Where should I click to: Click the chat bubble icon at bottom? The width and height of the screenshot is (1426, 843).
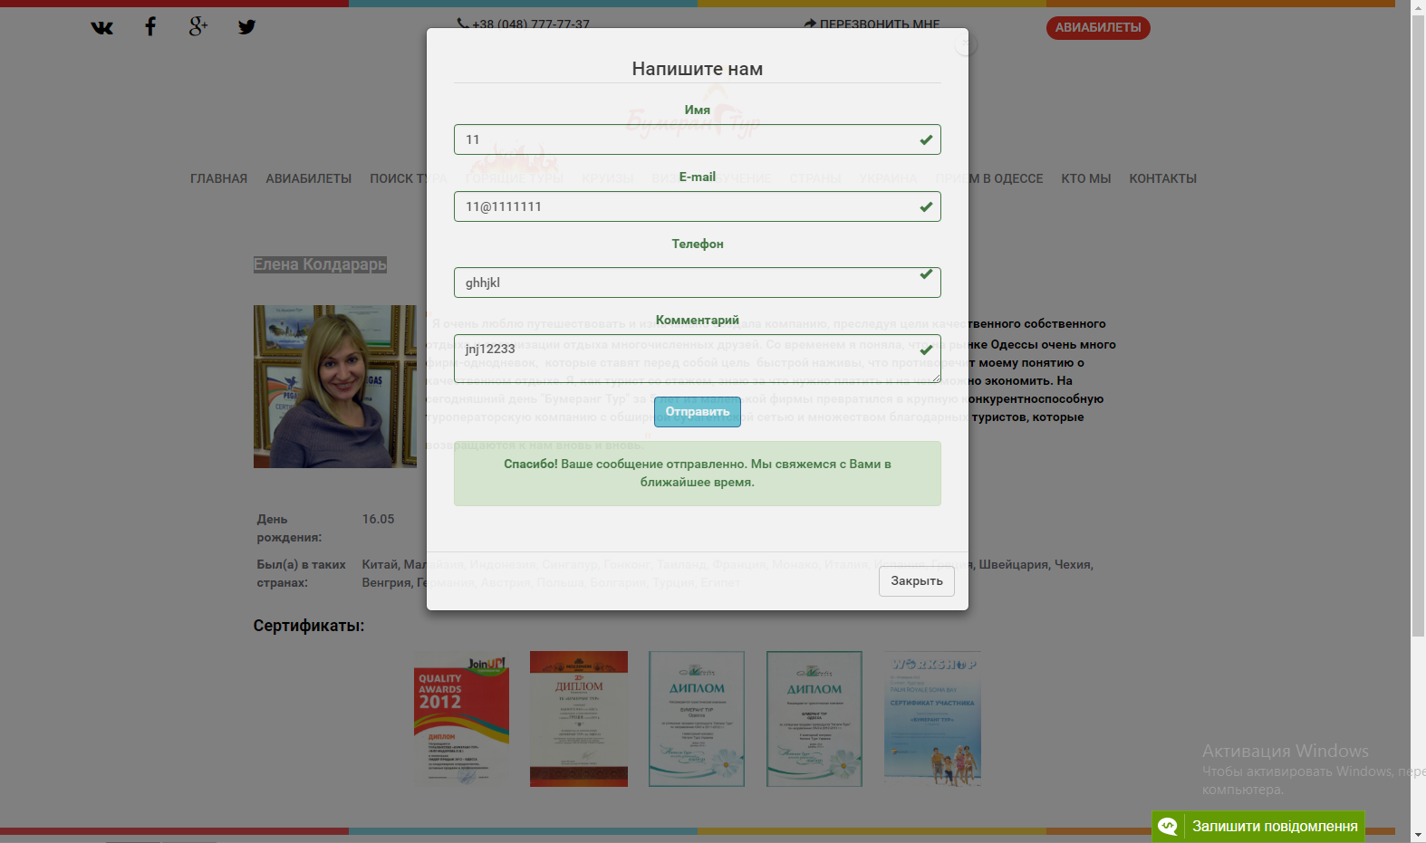click(1168, 826)
